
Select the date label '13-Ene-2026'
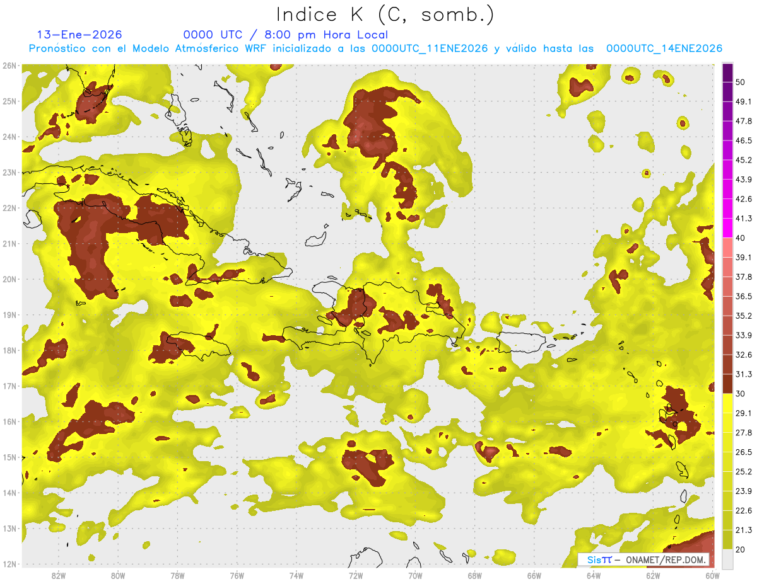pos(79,35)
